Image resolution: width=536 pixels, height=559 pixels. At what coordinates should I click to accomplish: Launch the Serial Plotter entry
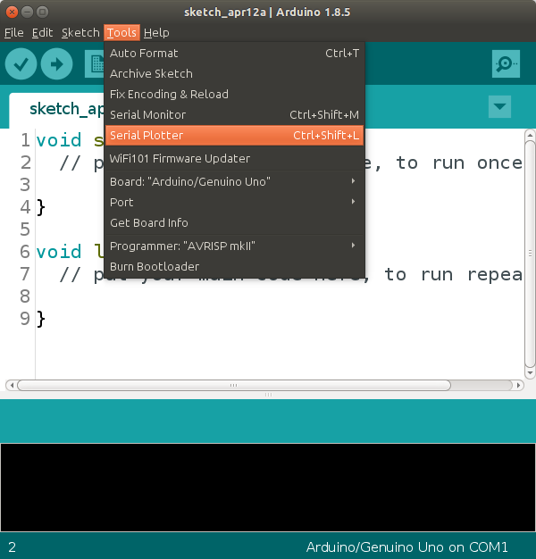tap(235, 136)
